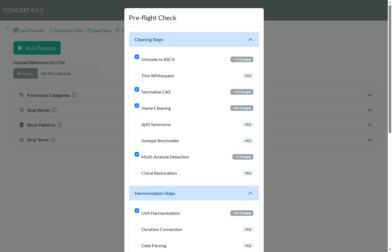This screenshot has height=252, width=392.
Task: Enable the Chiral Restoration step
Action: click(x=137, y=171)
